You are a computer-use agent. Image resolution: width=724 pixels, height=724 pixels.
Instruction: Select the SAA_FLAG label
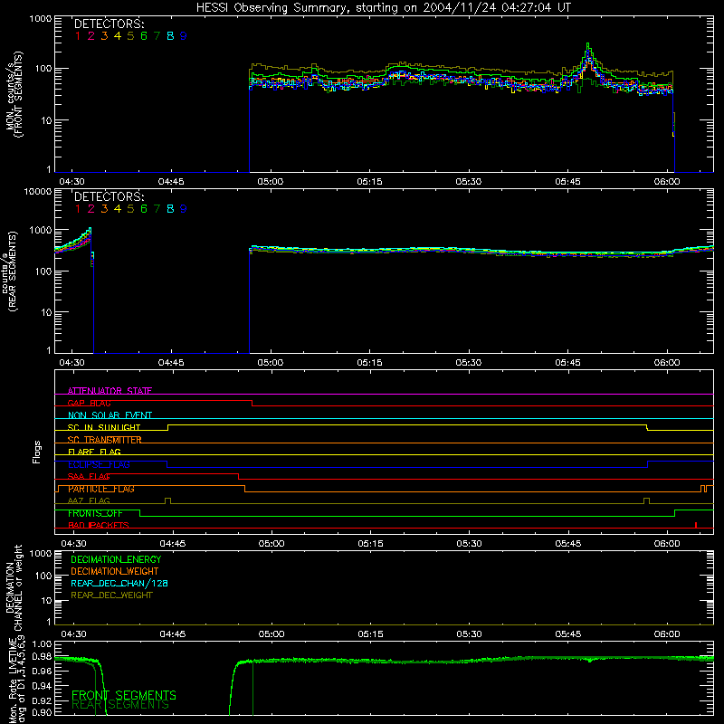point(89,476)
